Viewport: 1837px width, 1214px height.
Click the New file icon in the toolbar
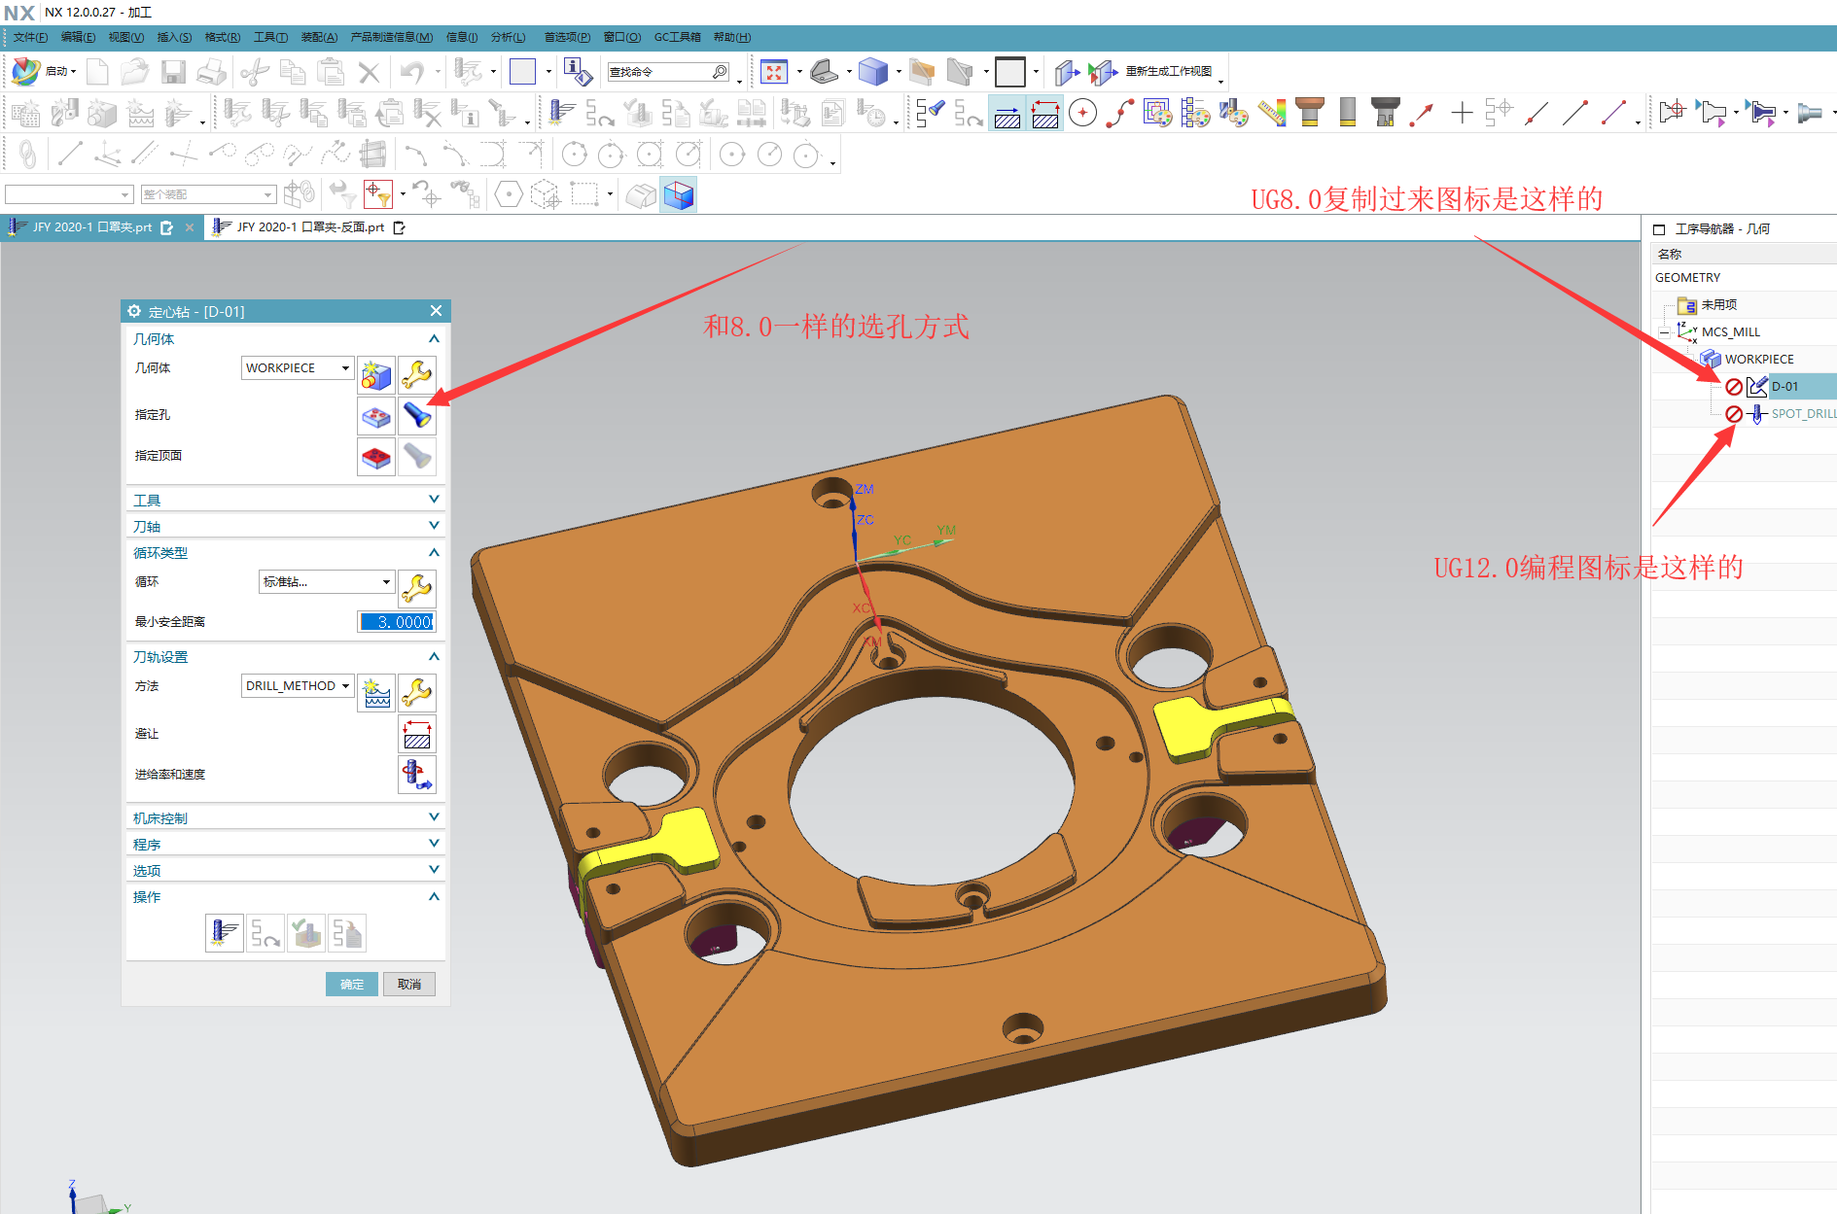pos(98,72)
